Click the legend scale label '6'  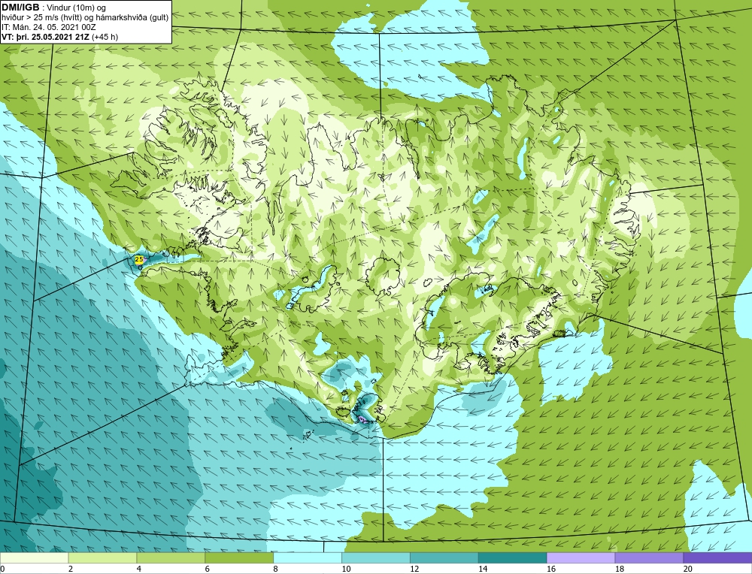(x=208, y=569)
